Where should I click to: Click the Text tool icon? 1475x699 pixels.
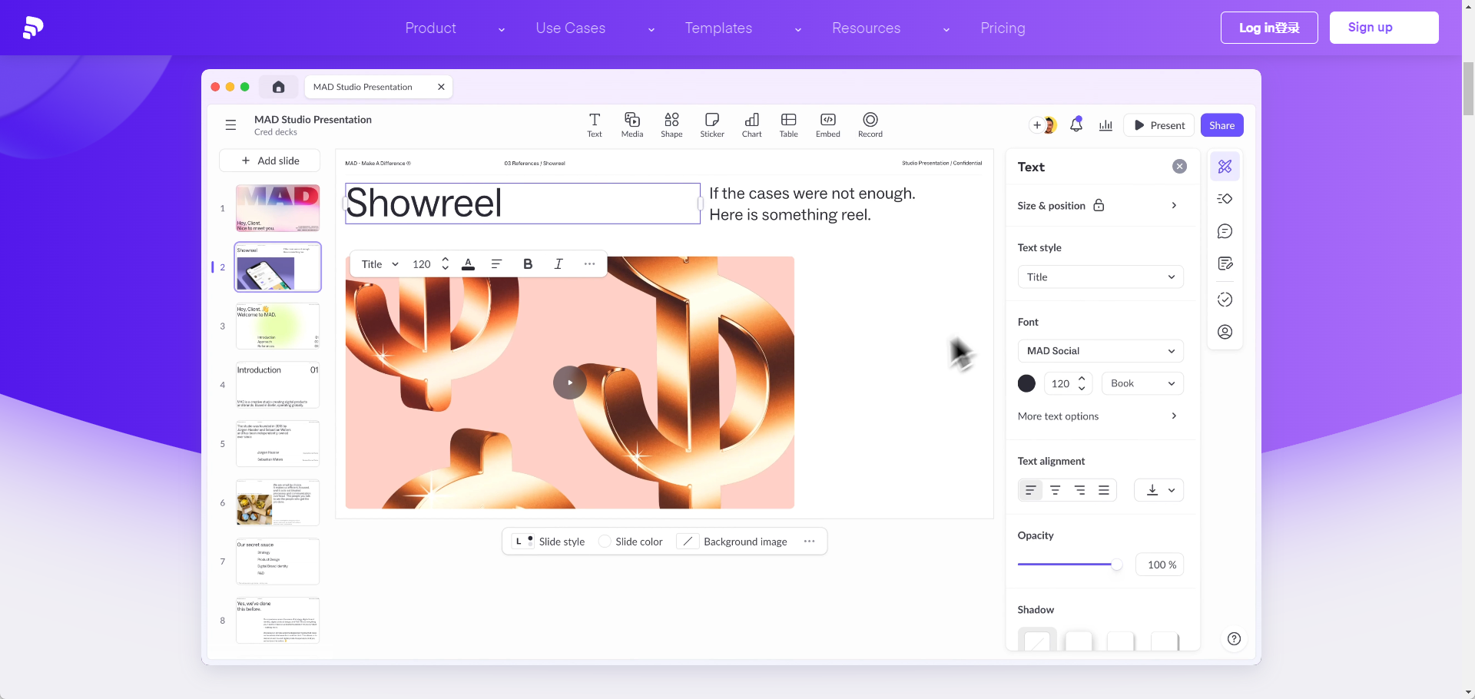click(595, 124)
